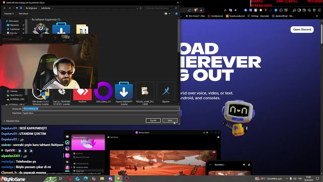Open recent locations dropdown in dialog
The width and height of the screenshot is (323, 182).
[13, 8]
